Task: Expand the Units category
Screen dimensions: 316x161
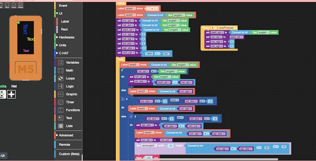Action: coord(62,45)
